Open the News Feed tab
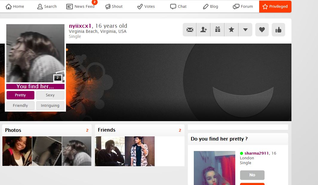The height and width of the screenshot is (185, 318). pyautogui.click(x=80, y=7)
